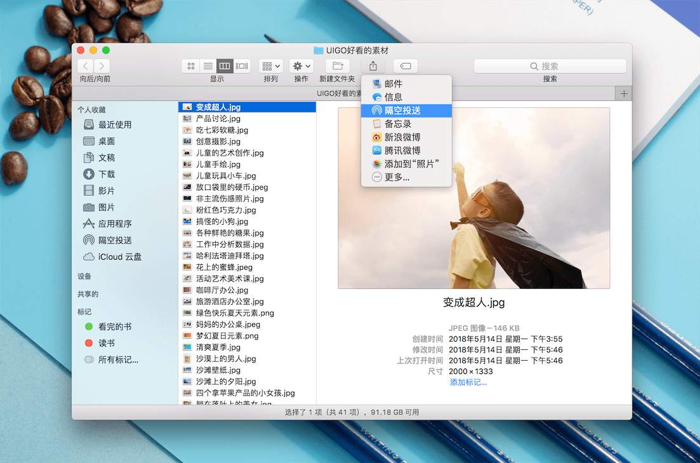
Task: Choose 隔空投送 in the share menu
Action: [x=406, y=111]
